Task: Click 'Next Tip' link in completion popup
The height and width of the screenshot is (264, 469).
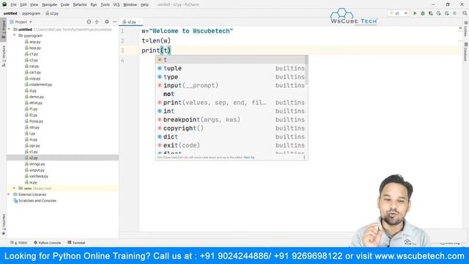Action: point(249,158)
